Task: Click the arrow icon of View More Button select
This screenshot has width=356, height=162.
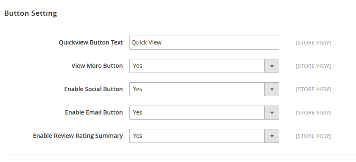Action: click(x=272, y=66)
